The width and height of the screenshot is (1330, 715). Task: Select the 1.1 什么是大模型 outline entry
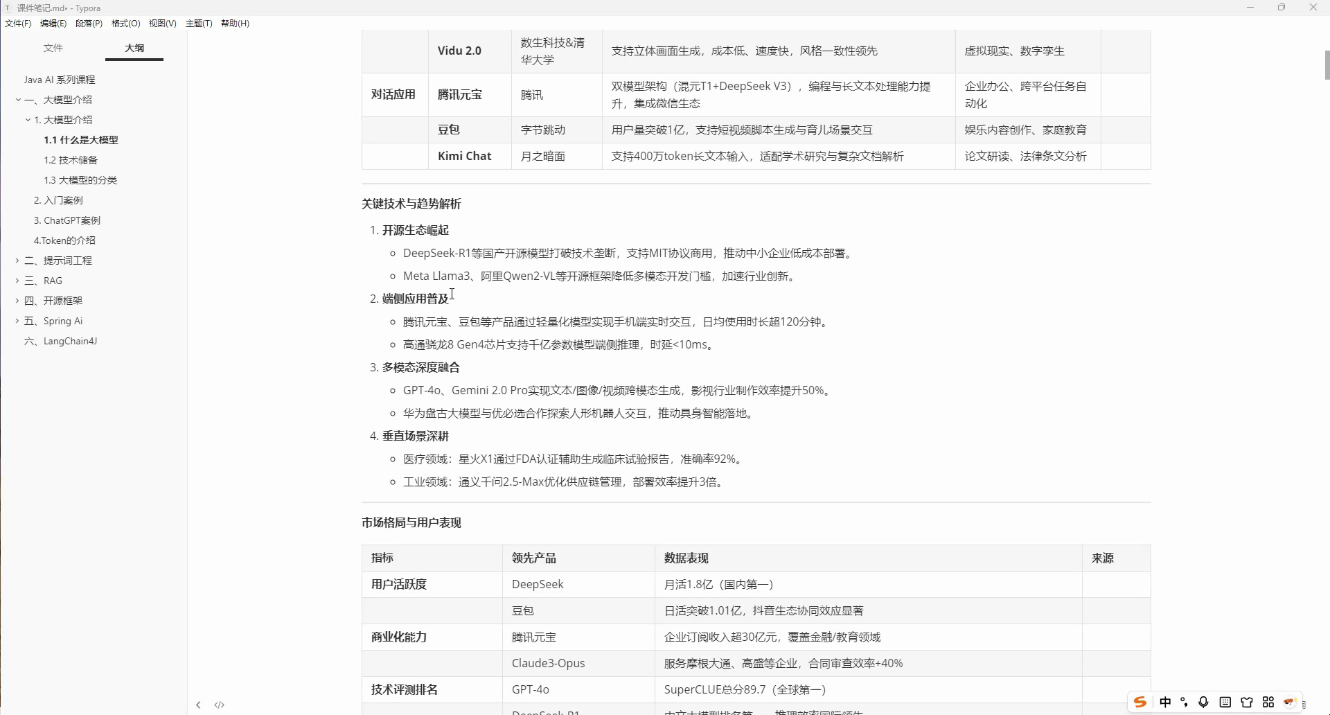82,139
